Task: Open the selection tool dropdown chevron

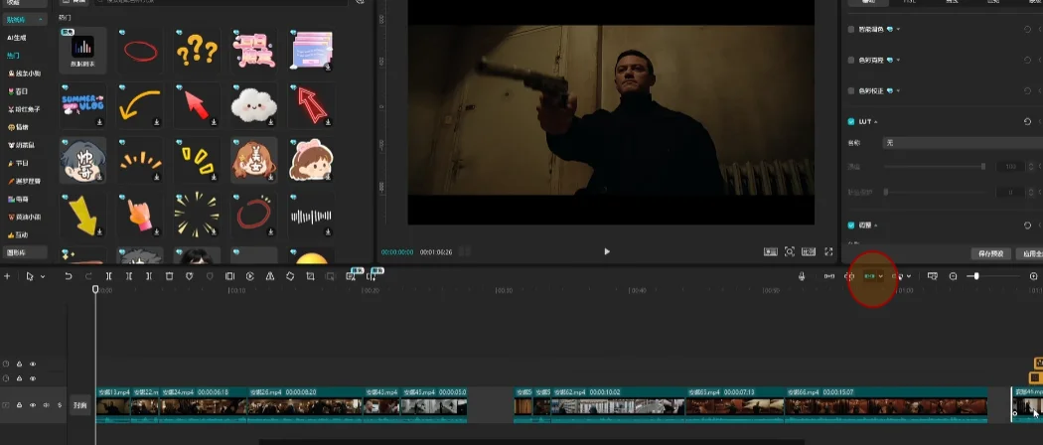Action: pyautogui.click(x=43, y=277)
